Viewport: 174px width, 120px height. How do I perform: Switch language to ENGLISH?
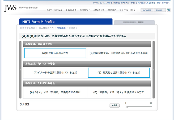coord(159,10)
